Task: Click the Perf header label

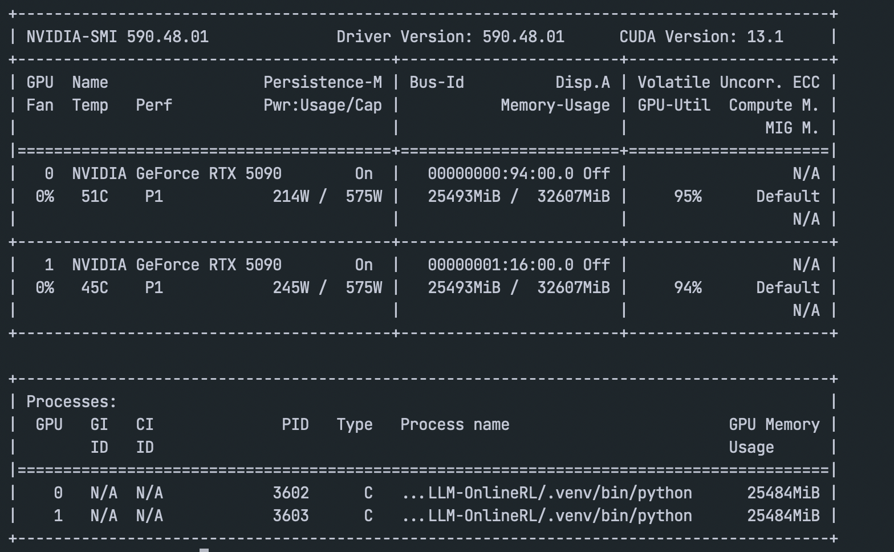Action: (x=154, y=105)
